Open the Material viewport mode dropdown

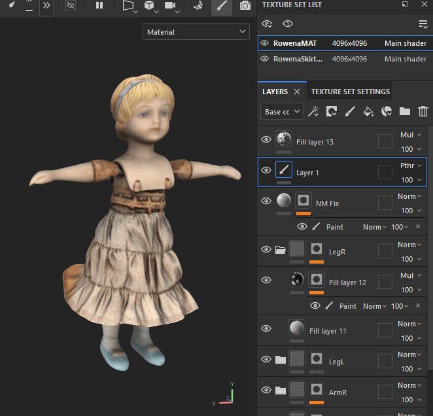197,31
